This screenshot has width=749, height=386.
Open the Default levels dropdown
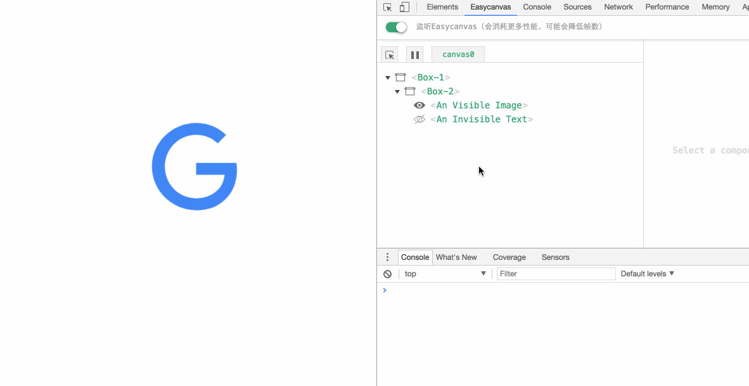click(647, 274)
